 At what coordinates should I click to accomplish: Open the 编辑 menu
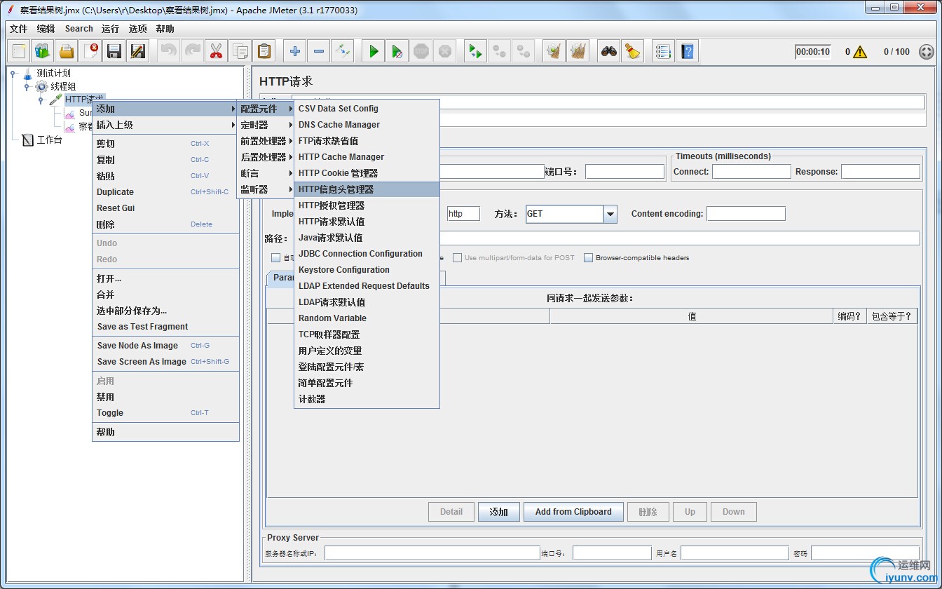tap(46, 29)
